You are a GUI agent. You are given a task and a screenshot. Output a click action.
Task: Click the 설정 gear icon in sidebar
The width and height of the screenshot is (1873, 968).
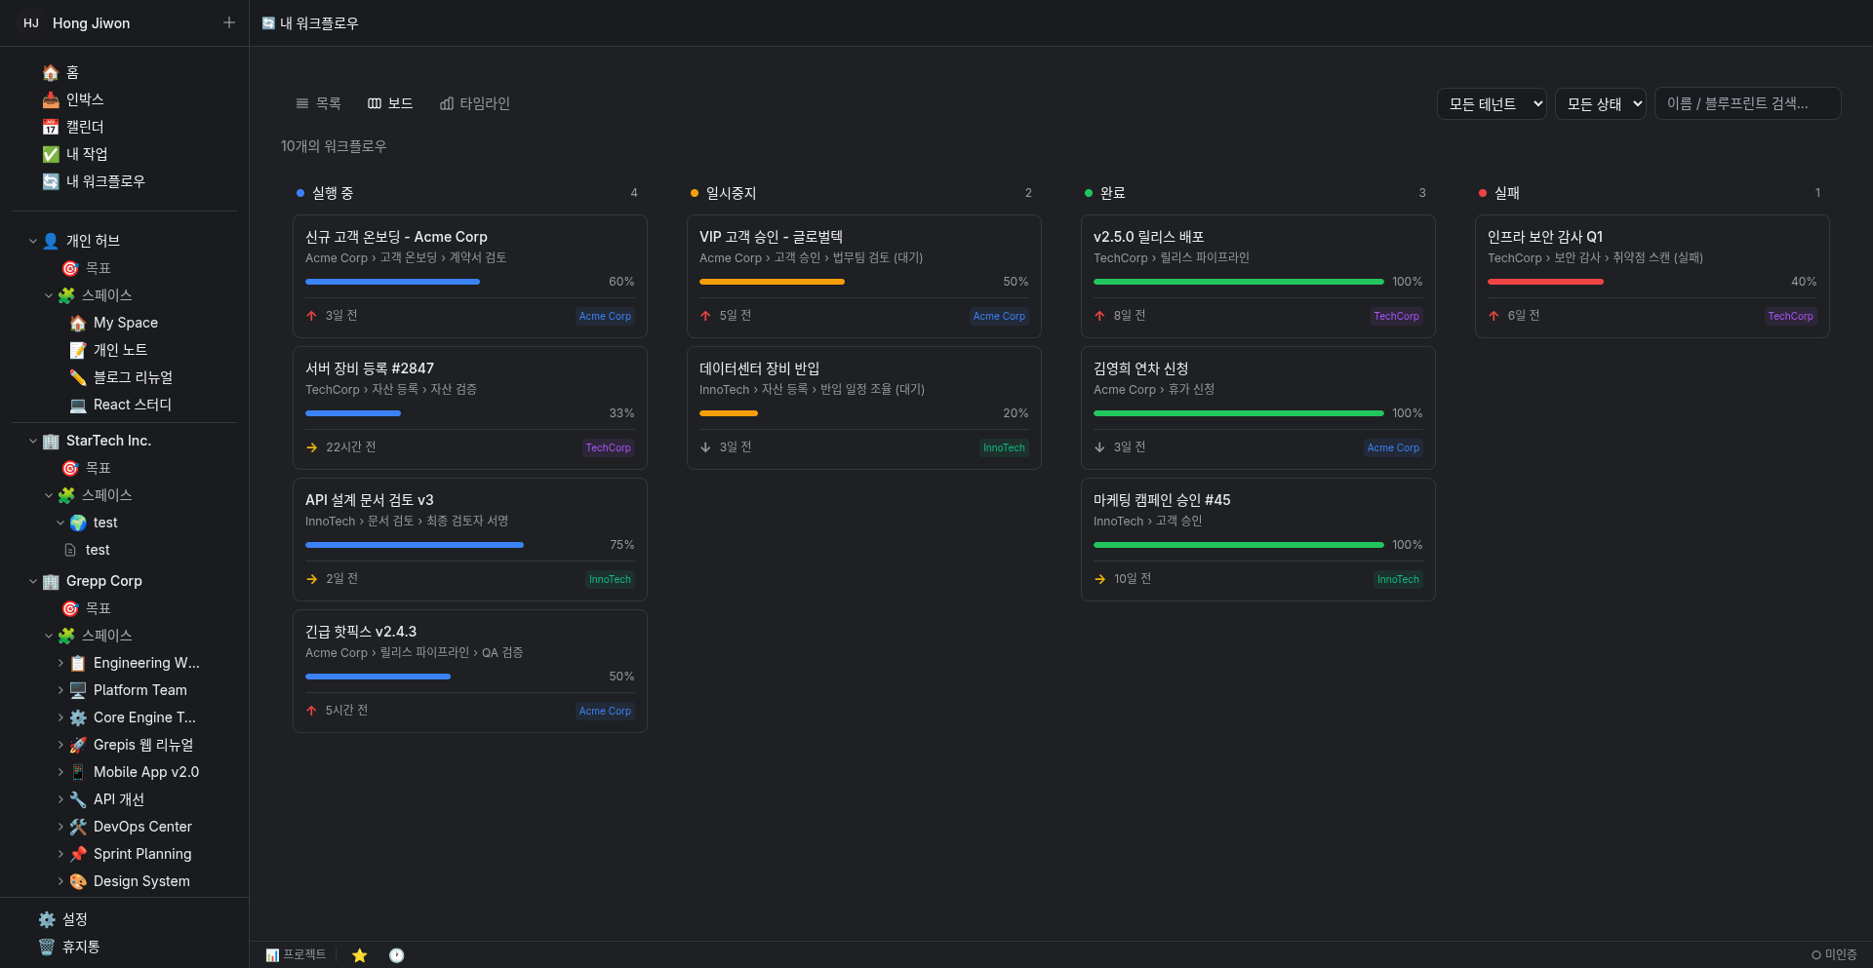[x=47, y=919]
